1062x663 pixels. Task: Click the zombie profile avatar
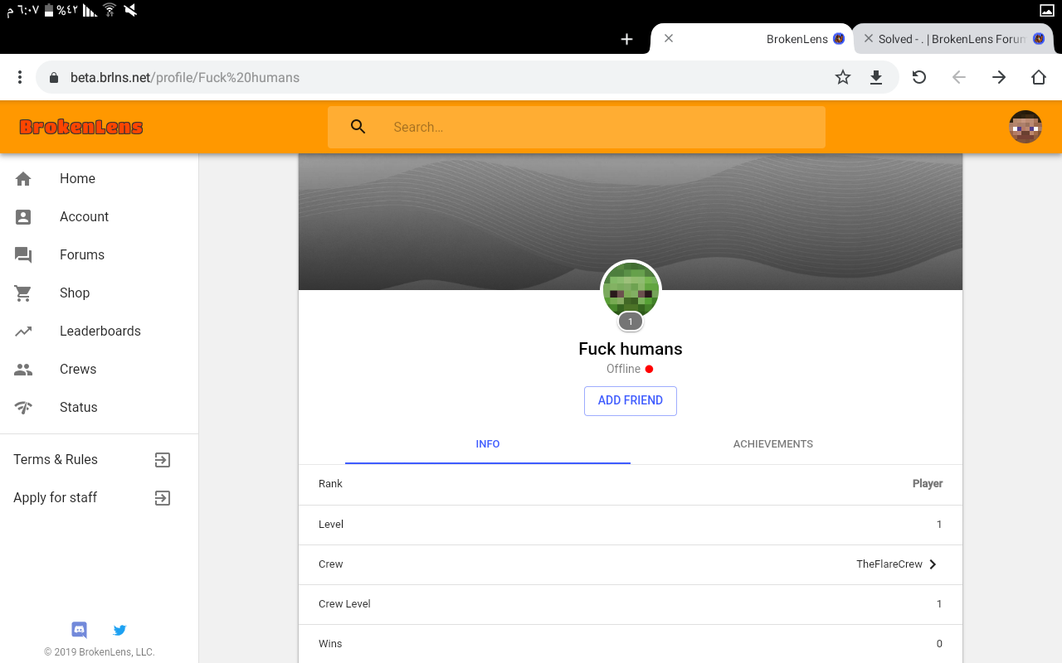pyautogui.click(x=631, y=290)
